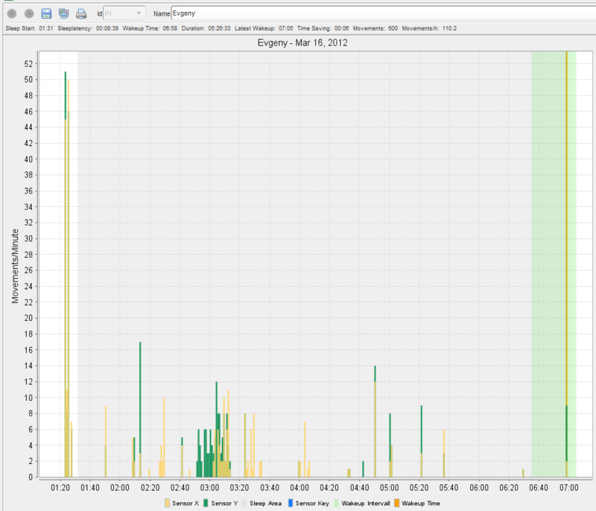Click the Sensor X legend swatch
This screenshot has width=596, height=511.
[167, 503]
